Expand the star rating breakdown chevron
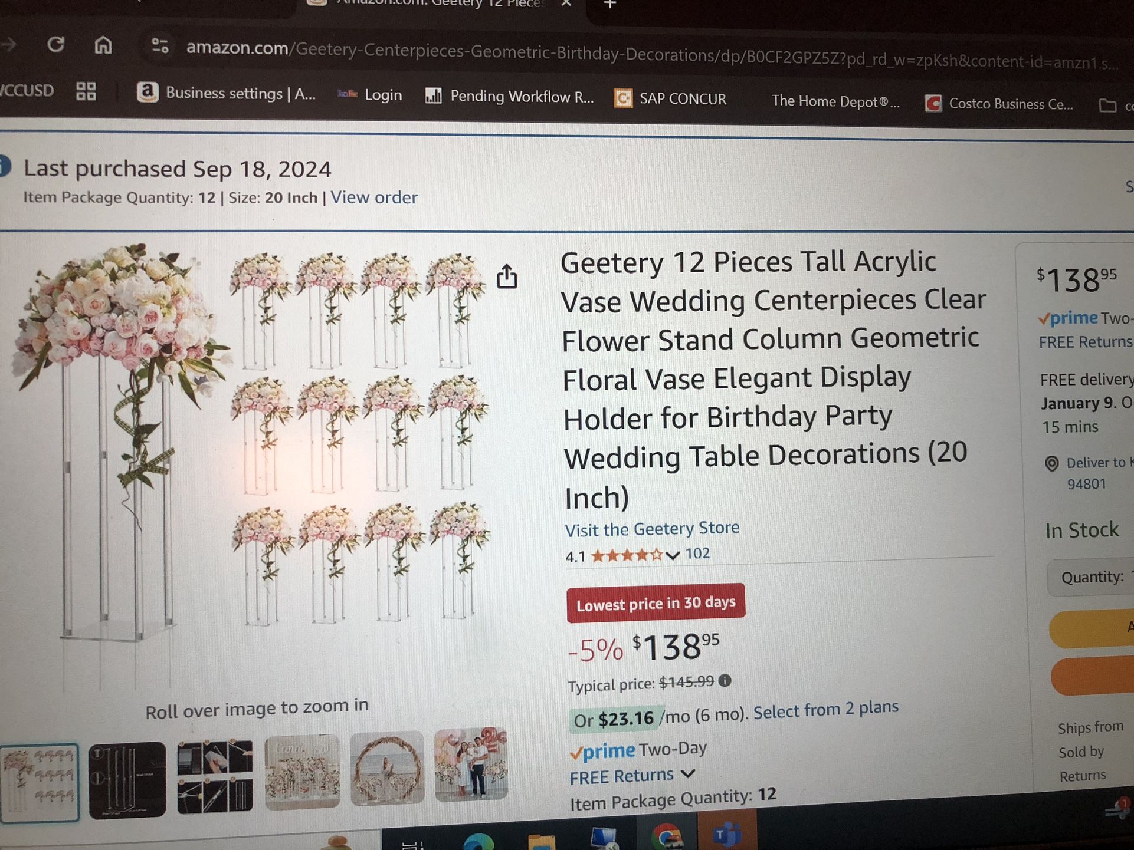 (672, 555)
